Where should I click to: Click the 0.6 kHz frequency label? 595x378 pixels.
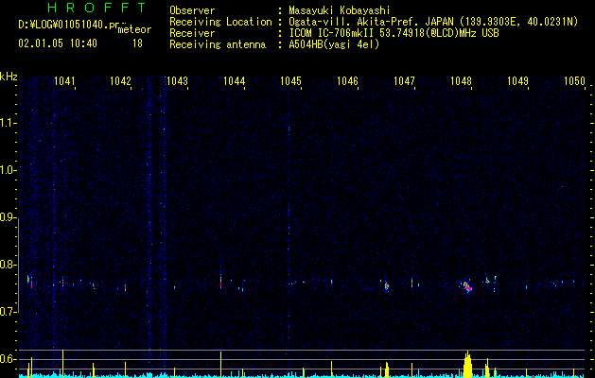point(8,359)
